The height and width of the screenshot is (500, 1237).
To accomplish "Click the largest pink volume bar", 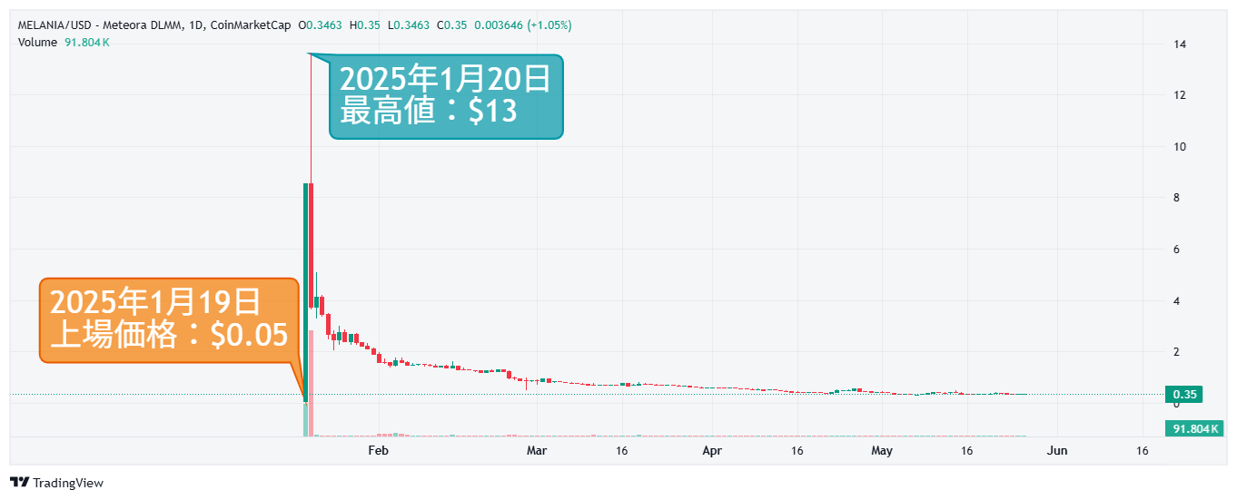I will click(311, 383).
